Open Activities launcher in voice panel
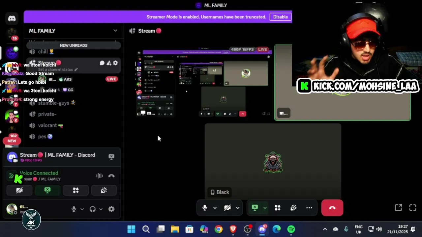 point(76,190)
